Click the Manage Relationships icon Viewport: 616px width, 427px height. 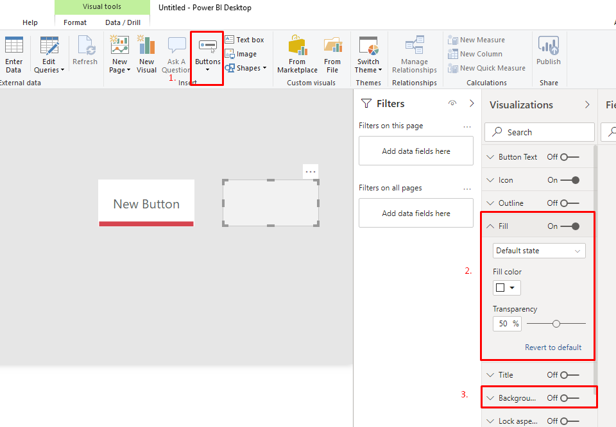point(415,45)
